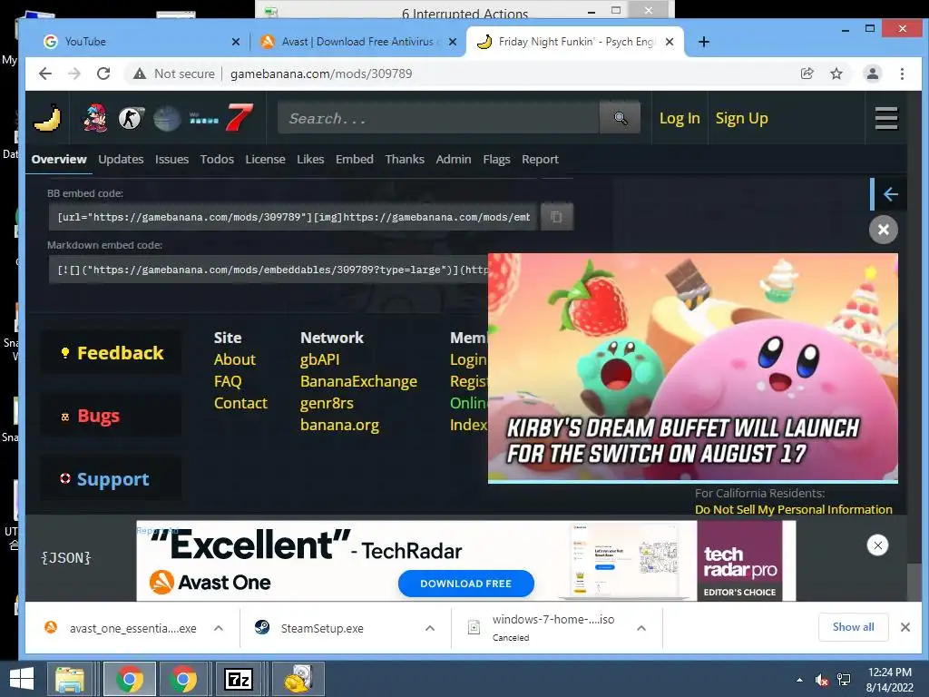Open the Report tab
The image size is (929, 697).
click(540, 160)
